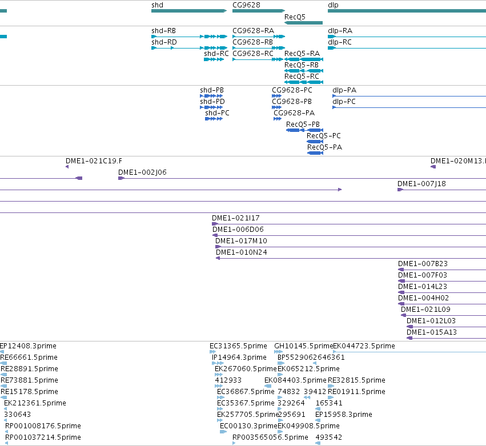Click the RecQ5 gene feature
This screenshot has width=486, height=446.
[x=303, y=23]
